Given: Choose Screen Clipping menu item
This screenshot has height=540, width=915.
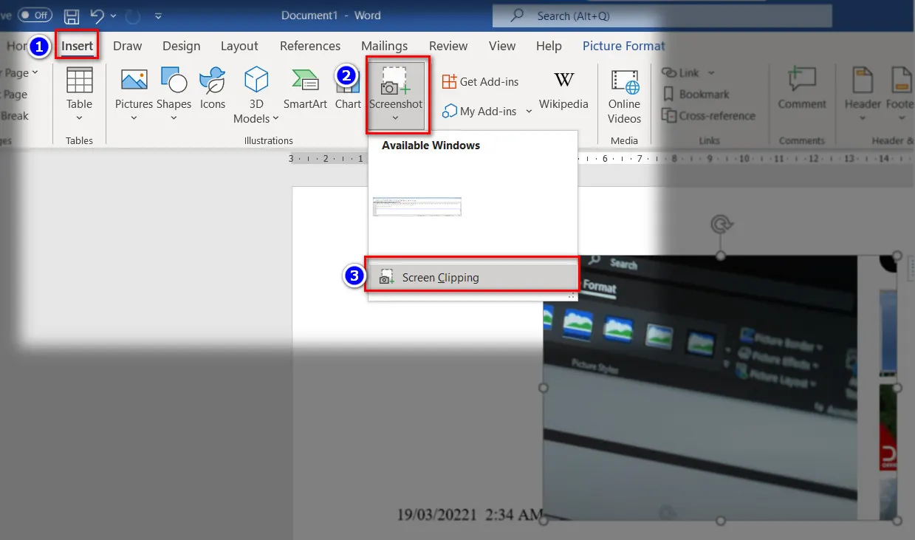Looking at the screenshot, I should tap(473, 278).
